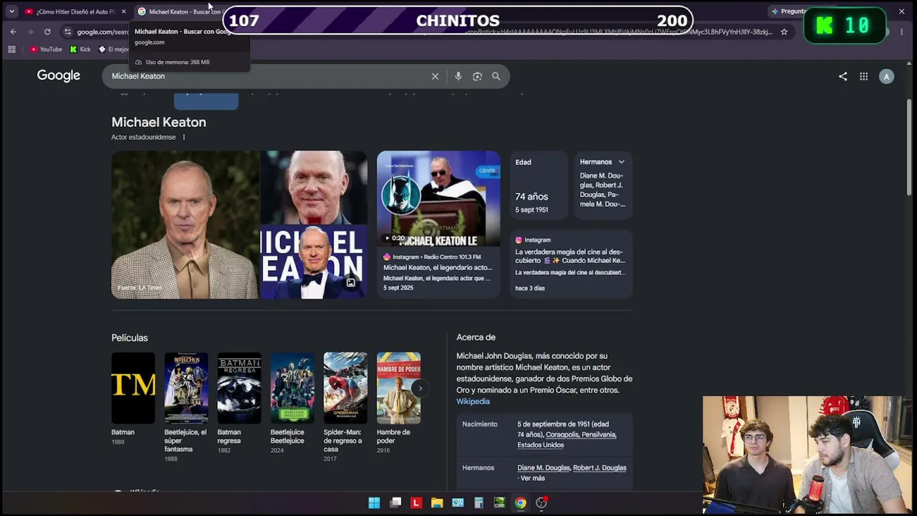Viewport: 917px width, 516px height.
Task: Open the Windows Start menu
Action: click(x=374, y=503)
